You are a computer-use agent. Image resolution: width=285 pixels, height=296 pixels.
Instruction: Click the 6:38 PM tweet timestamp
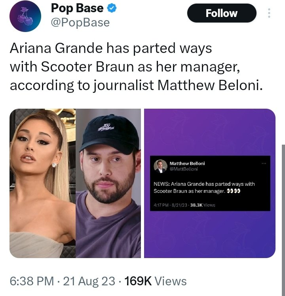click(32, 281)
